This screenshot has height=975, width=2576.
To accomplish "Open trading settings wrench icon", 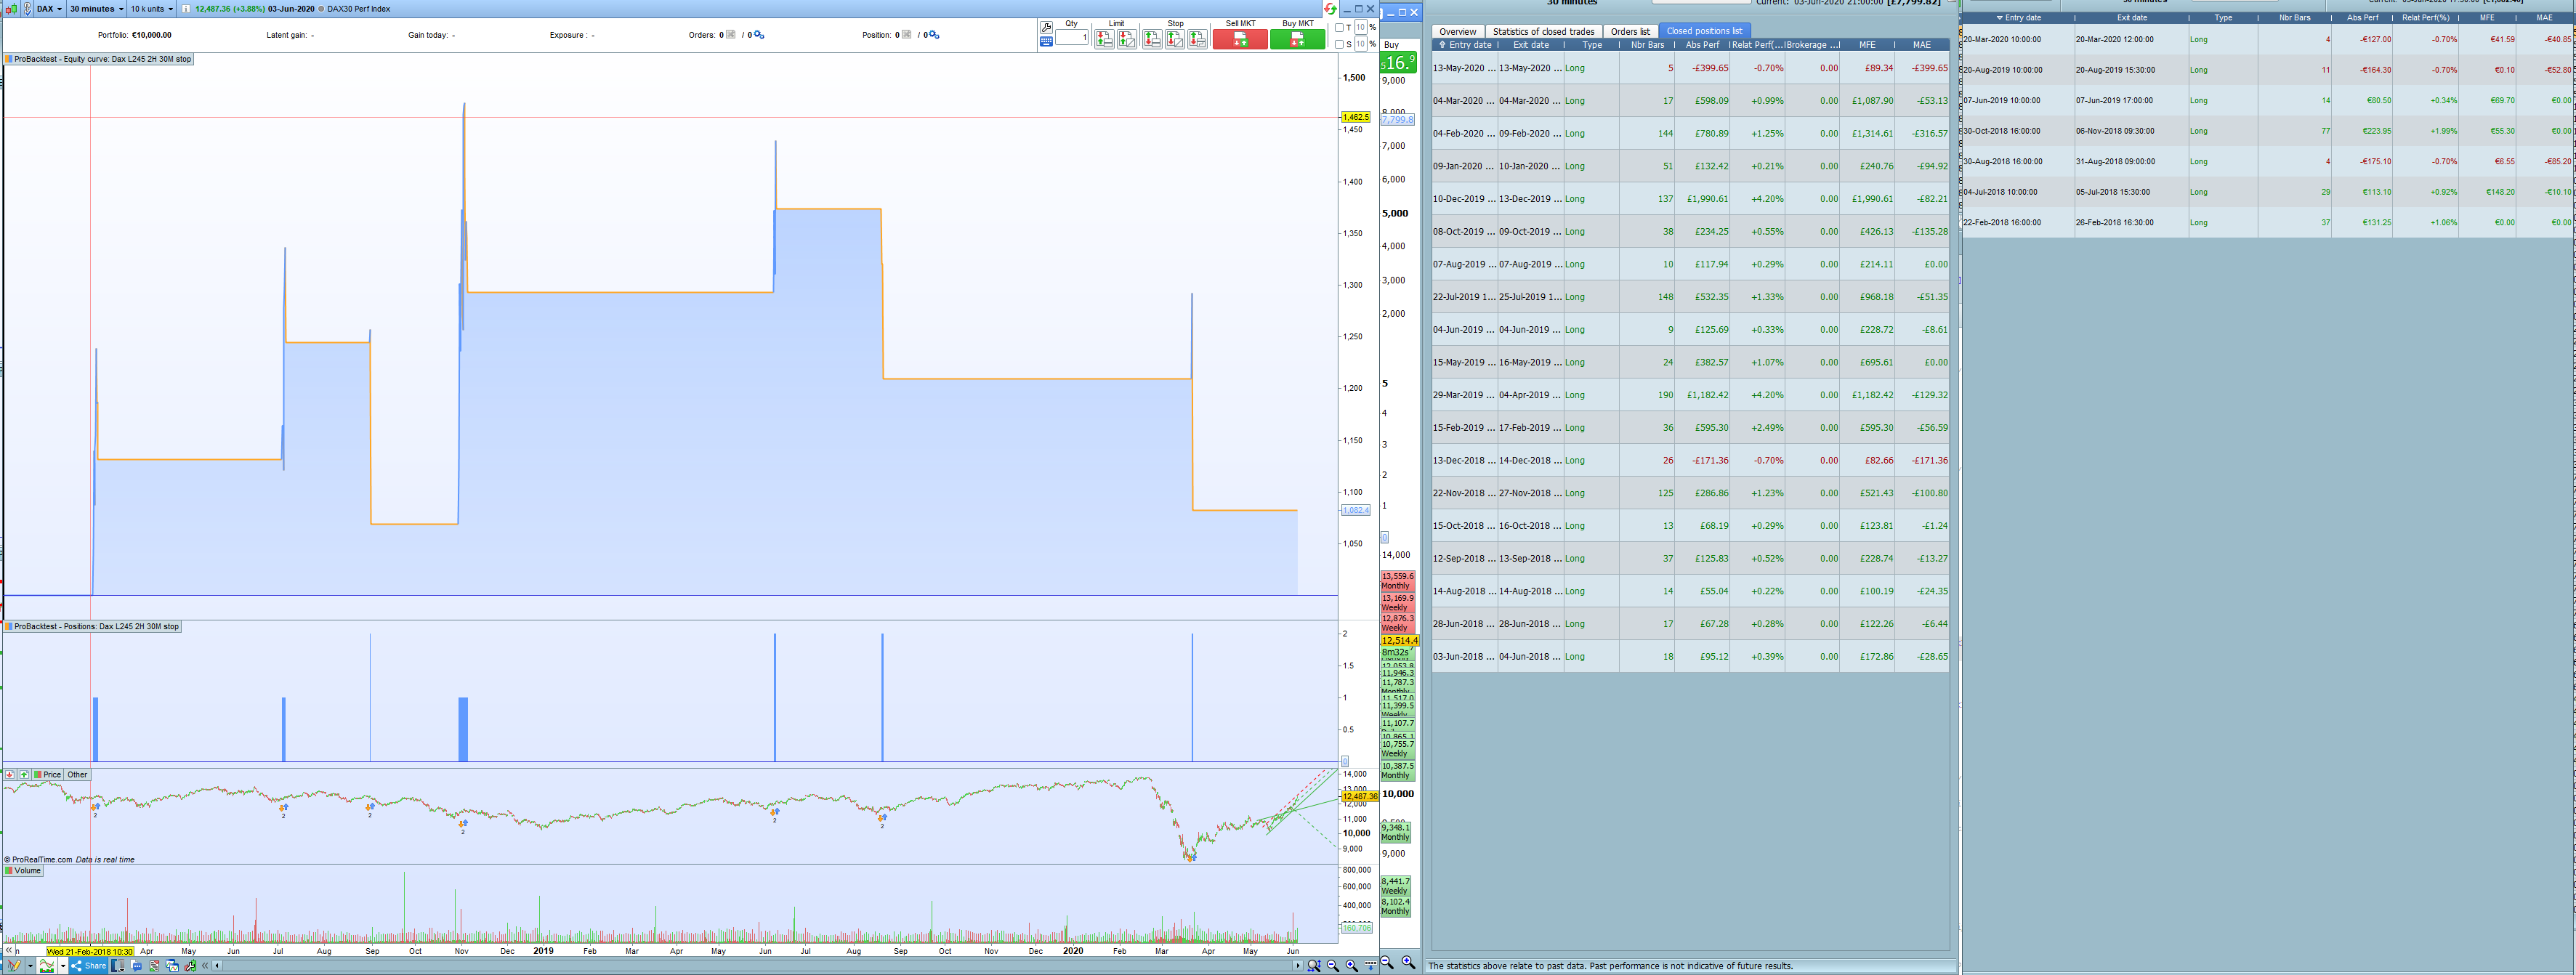I will [1046, 27].
